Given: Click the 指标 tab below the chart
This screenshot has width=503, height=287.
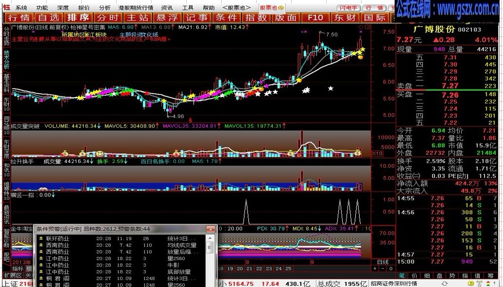Looking at the screenshot, I should click(18, 269).
